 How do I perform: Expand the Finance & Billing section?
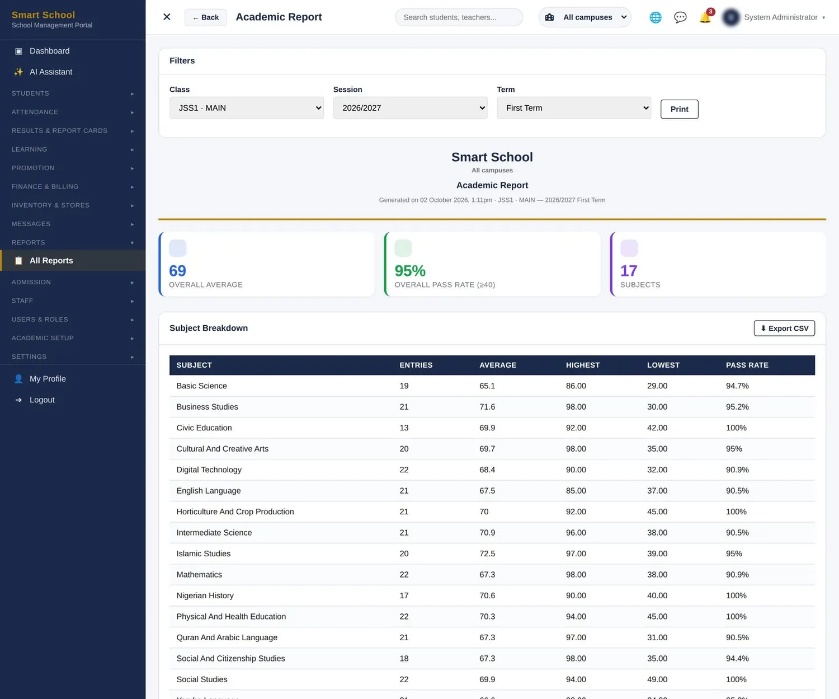pos(73,186)
